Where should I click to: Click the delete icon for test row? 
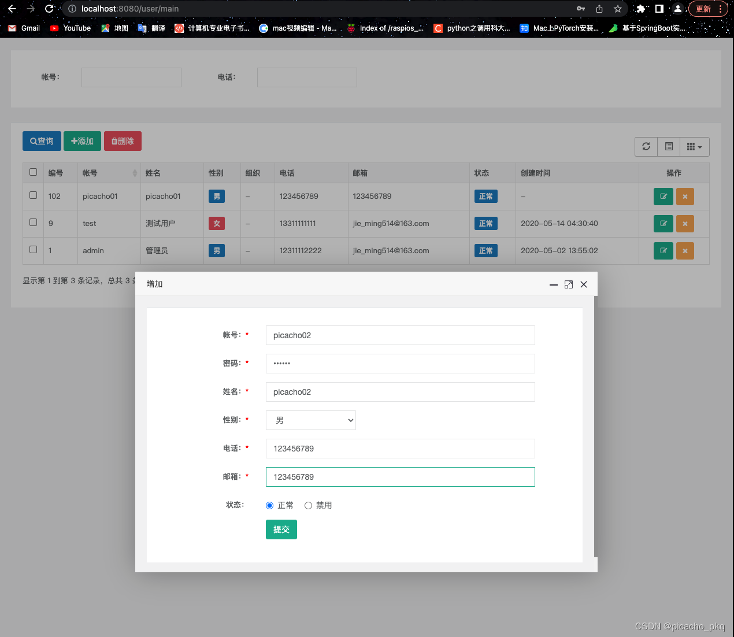click(x=685, y=224)
